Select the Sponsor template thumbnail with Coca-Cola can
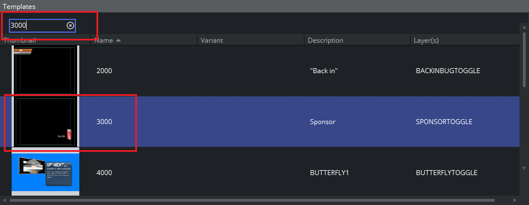The height and width of the screenshot is (205, 529). 45,122
